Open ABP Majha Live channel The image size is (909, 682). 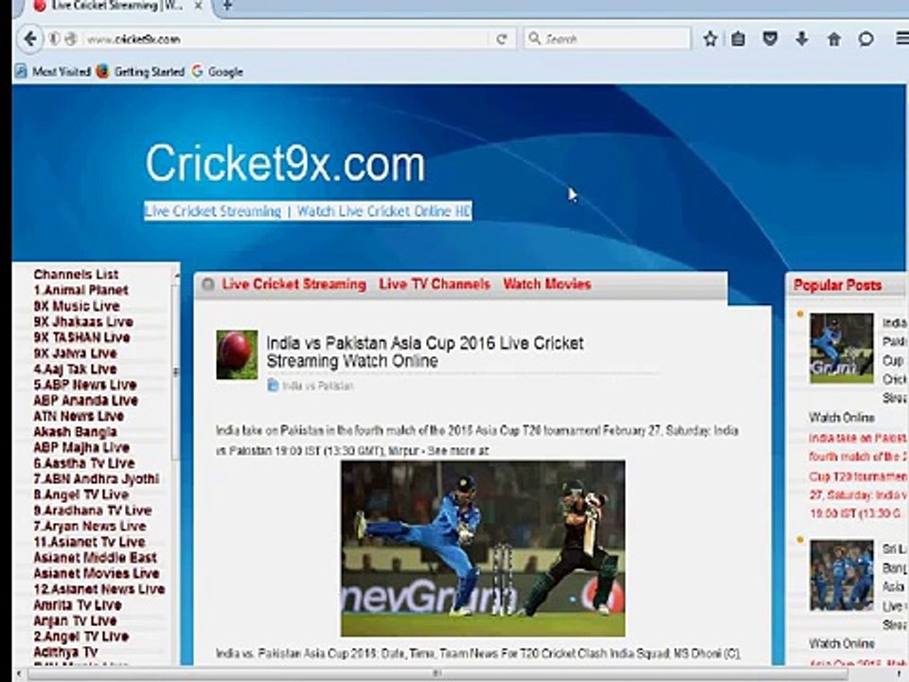81,447
